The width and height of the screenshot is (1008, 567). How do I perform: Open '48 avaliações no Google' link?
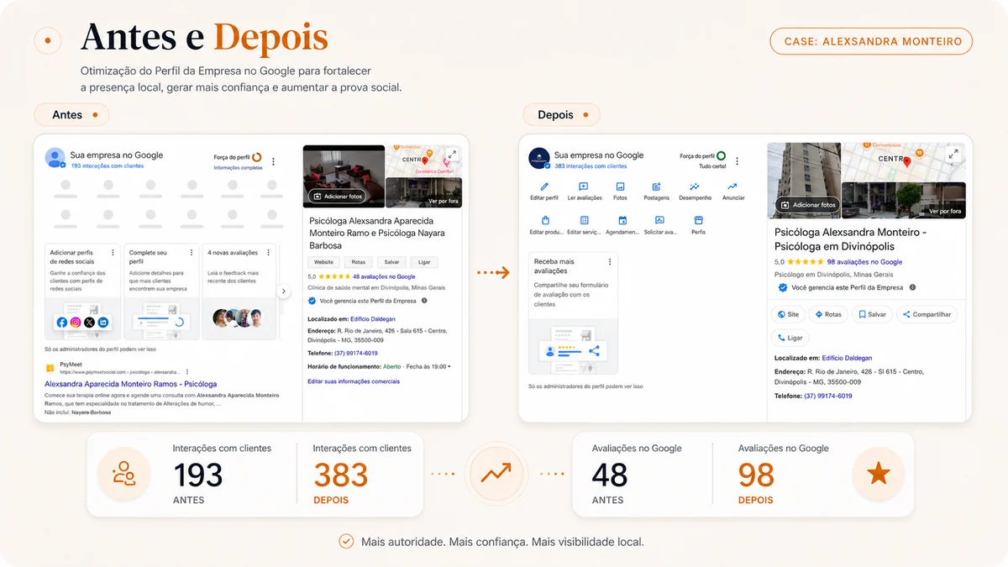click(384, 276)
